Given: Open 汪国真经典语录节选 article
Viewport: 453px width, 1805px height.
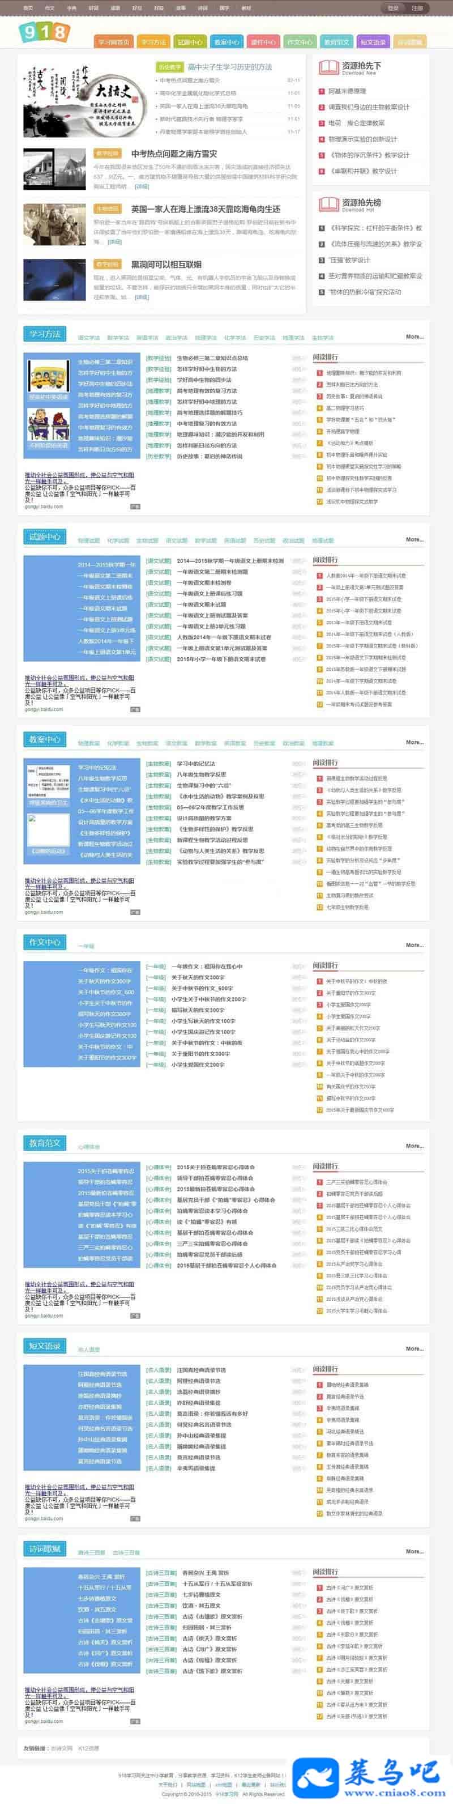Looking at the screenshot, I should [202, 1370].
